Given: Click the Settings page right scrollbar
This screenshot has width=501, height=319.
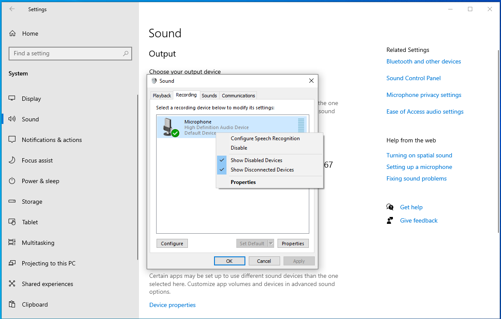Looking at the screenshot, I should 499,141.
